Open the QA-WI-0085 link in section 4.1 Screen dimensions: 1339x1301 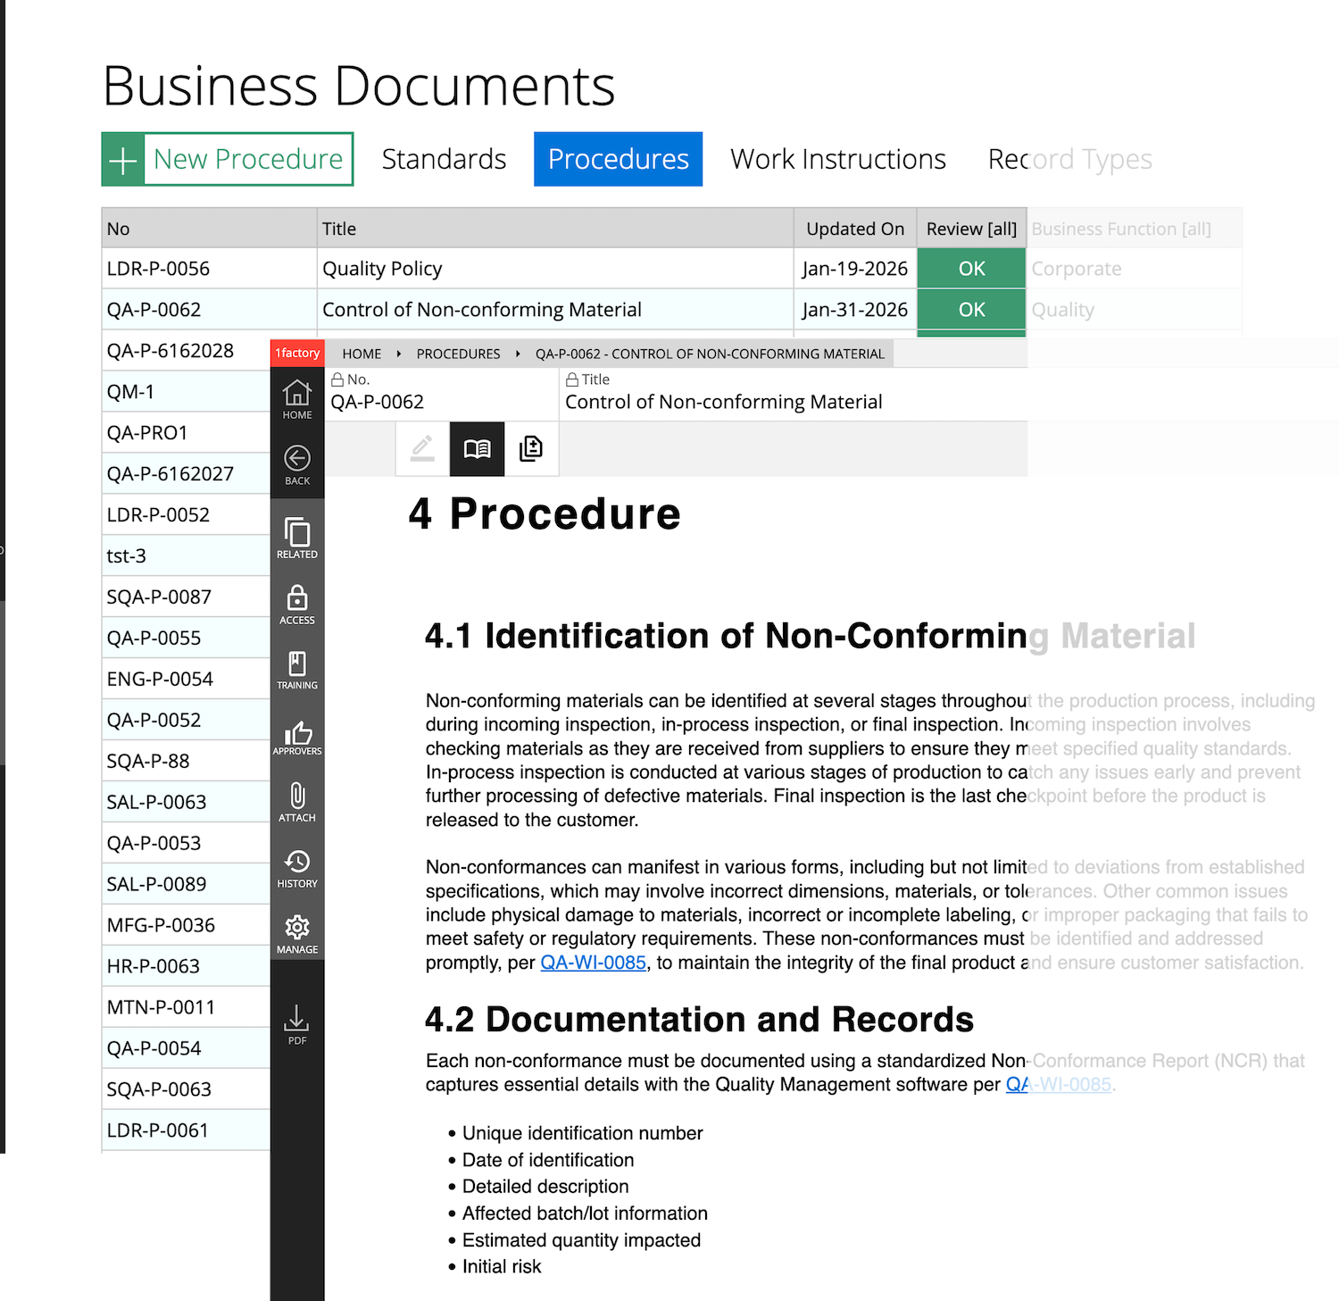click(592, 963)
